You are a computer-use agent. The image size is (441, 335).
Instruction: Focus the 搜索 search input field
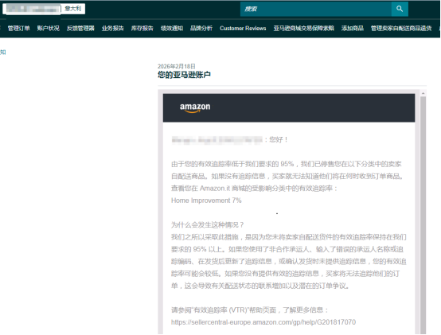316,9
